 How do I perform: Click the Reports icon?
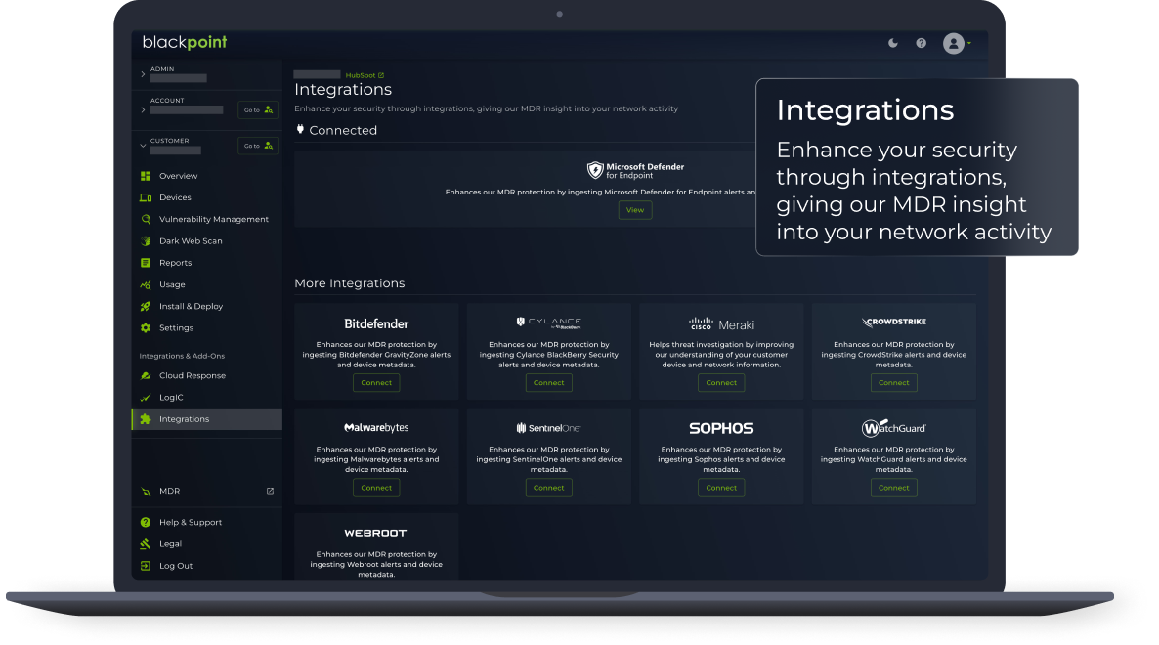(146, 263)
